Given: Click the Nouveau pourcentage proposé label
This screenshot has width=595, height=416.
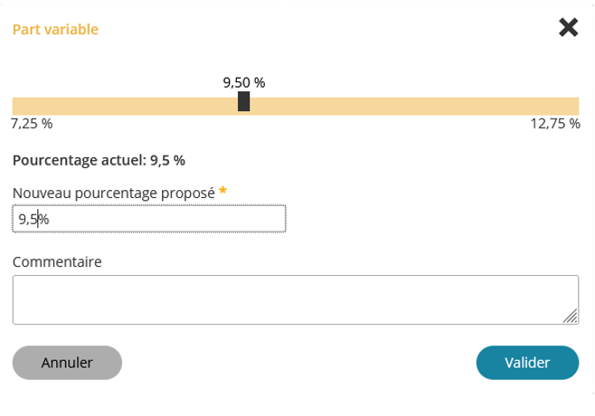Looking at the screenshot, I should point(113,193).
